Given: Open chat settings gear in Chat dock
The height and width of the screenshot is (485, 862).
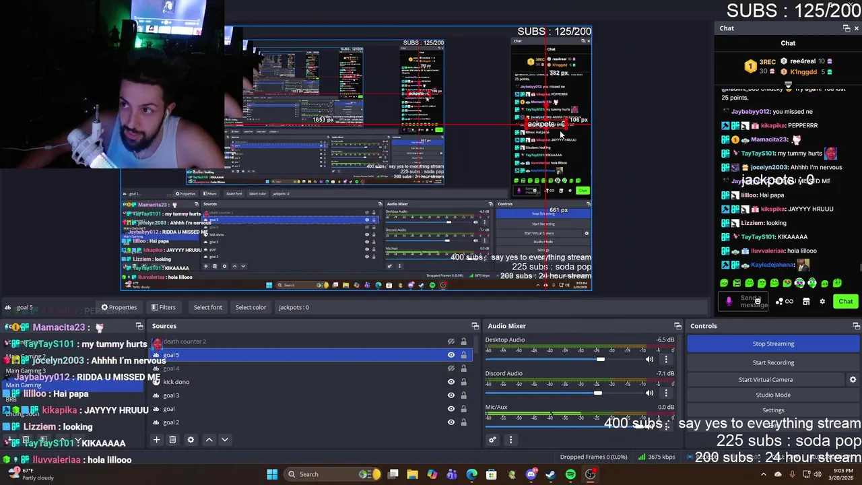Looking at the screenshot, I should pyautogui.click(x=822, y=302).
